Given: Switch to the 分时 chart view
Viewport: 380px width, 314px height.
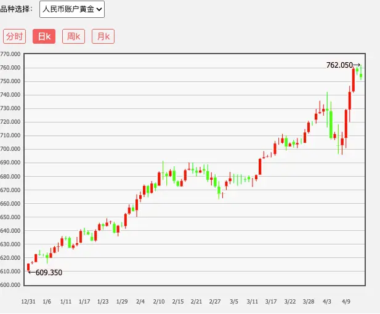Looking at the screenshot, I should click(14, 36).
